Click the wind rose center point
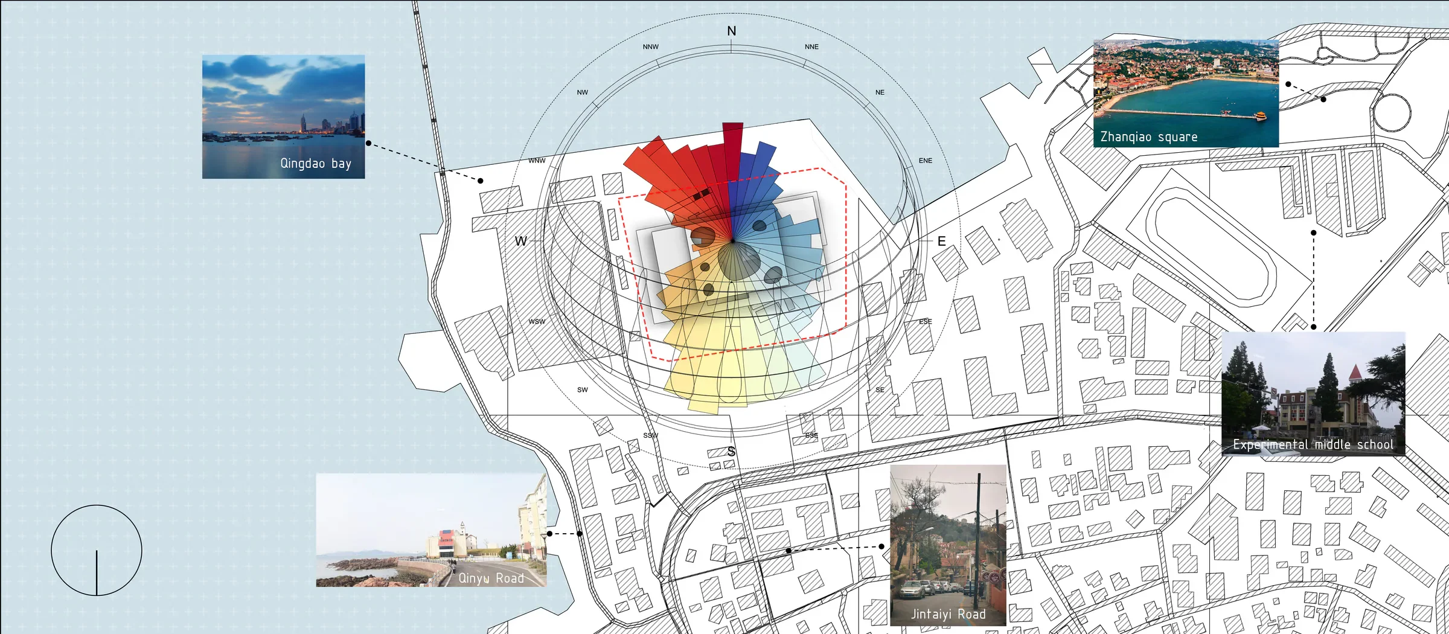1449x634 pixels. [x=732, y=240]
